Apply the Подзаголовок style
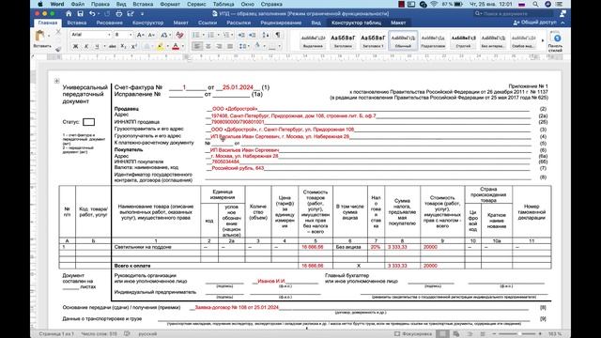The image size is (601, 338). coord(433,40)
